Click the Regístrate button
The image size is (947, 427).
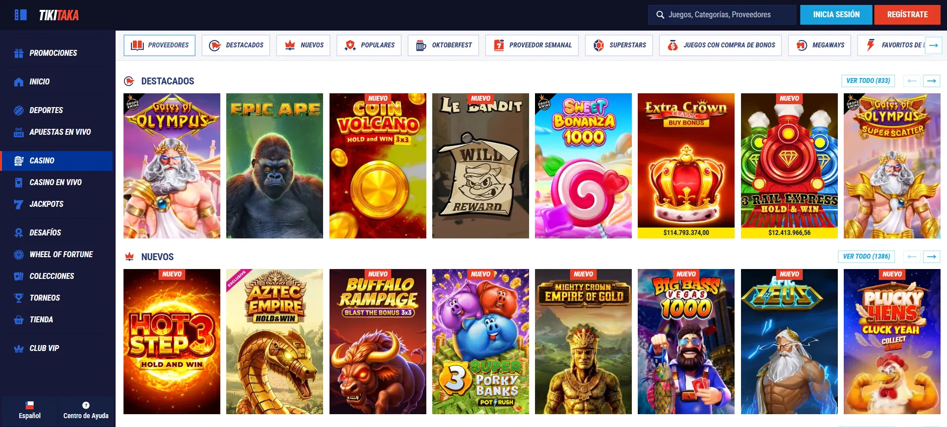click(907, 15)
